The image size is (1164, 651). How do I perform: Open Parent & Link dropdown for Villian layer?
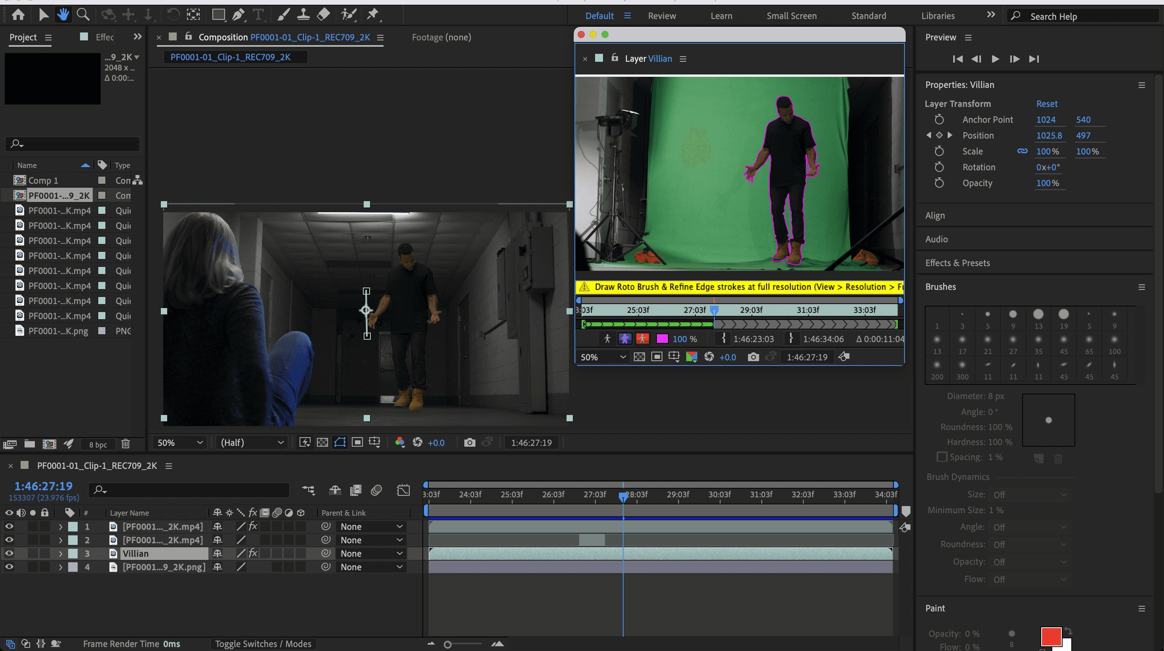click(x=371, y=554)
